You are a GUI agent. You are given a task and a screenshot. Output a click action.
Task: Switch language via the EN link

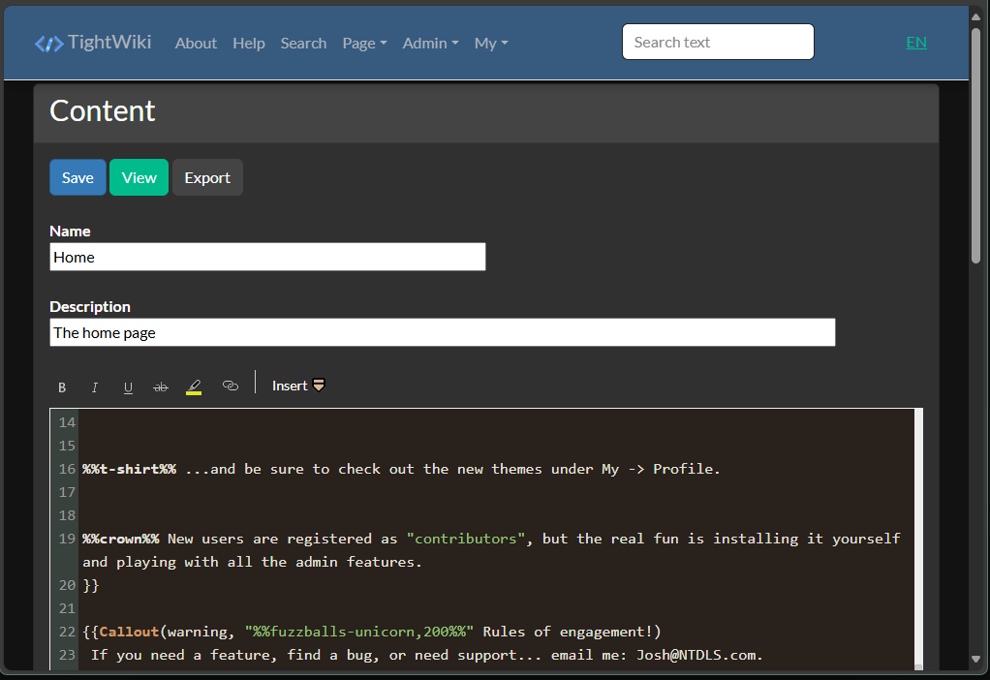pyautogui.click(x=916, y=43)
